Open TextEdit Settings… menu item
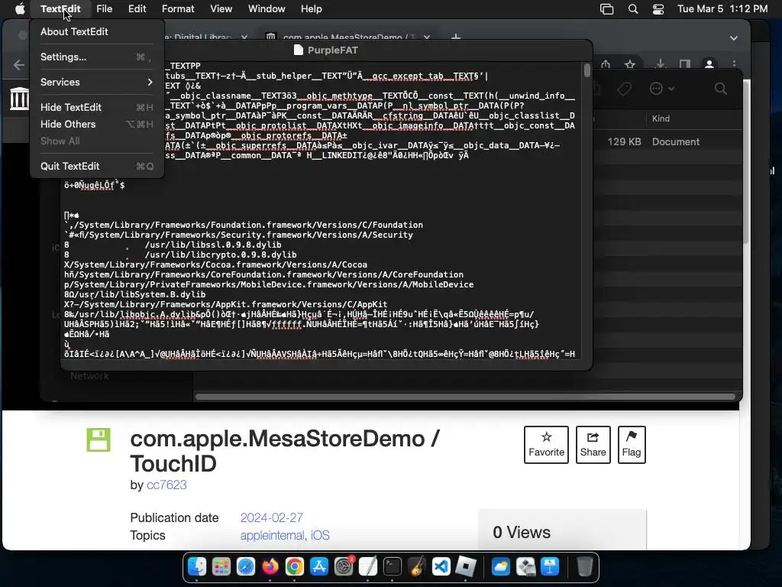Screen dimensions: 782x587 pos(97,57)
